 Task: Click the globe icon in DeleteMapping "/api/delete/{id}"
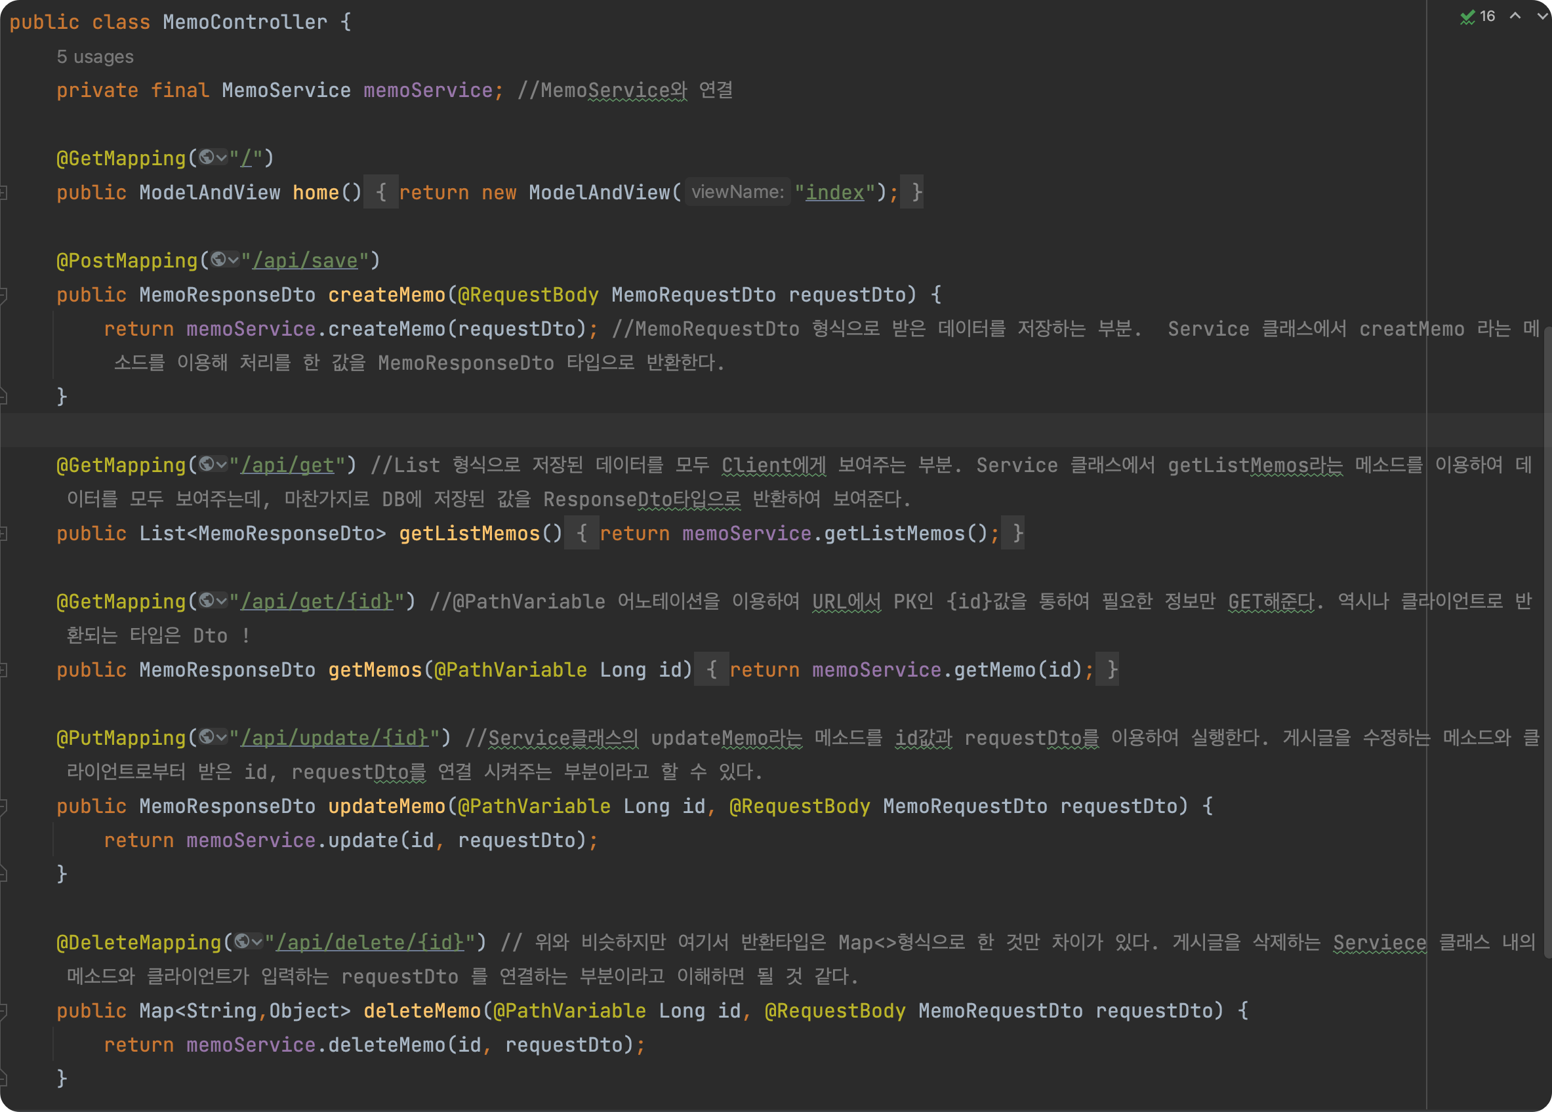point(243,942)
